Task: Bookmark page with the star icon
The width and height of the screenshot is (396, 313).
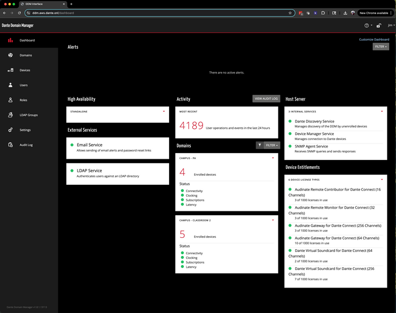Action: click(x=290, y=13)
